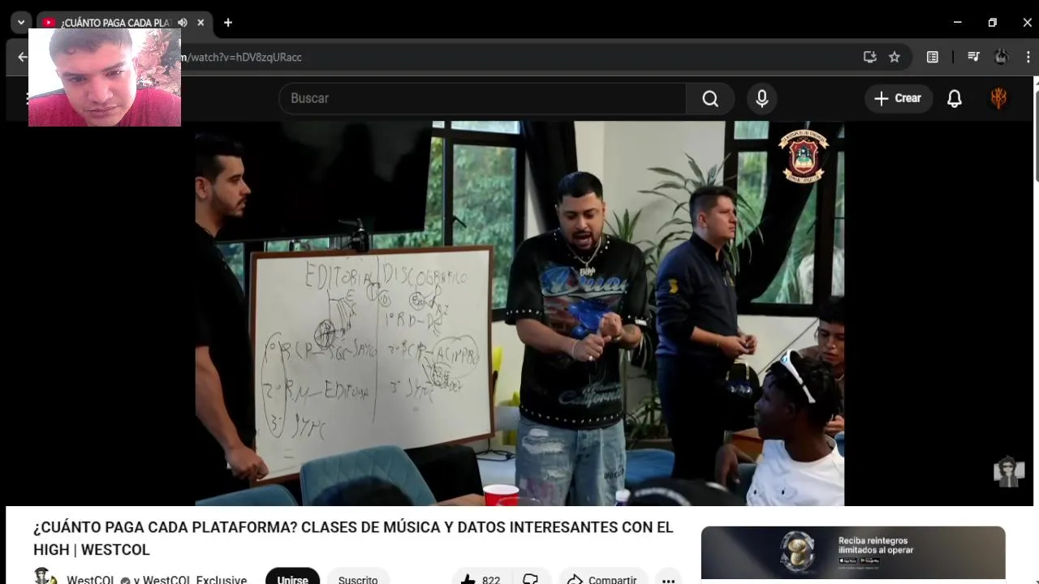Screen dimensions: 1039x584
Task: Open the YouTube account avatar menu
Action: point(999,98)
